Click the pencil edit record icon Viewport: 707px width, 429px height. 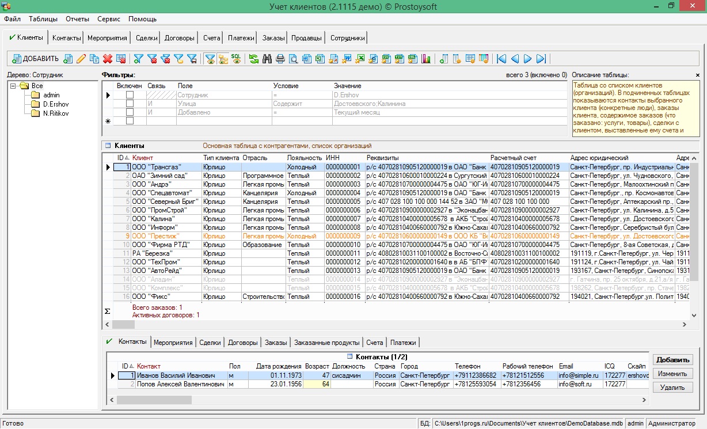coord(81,58)
